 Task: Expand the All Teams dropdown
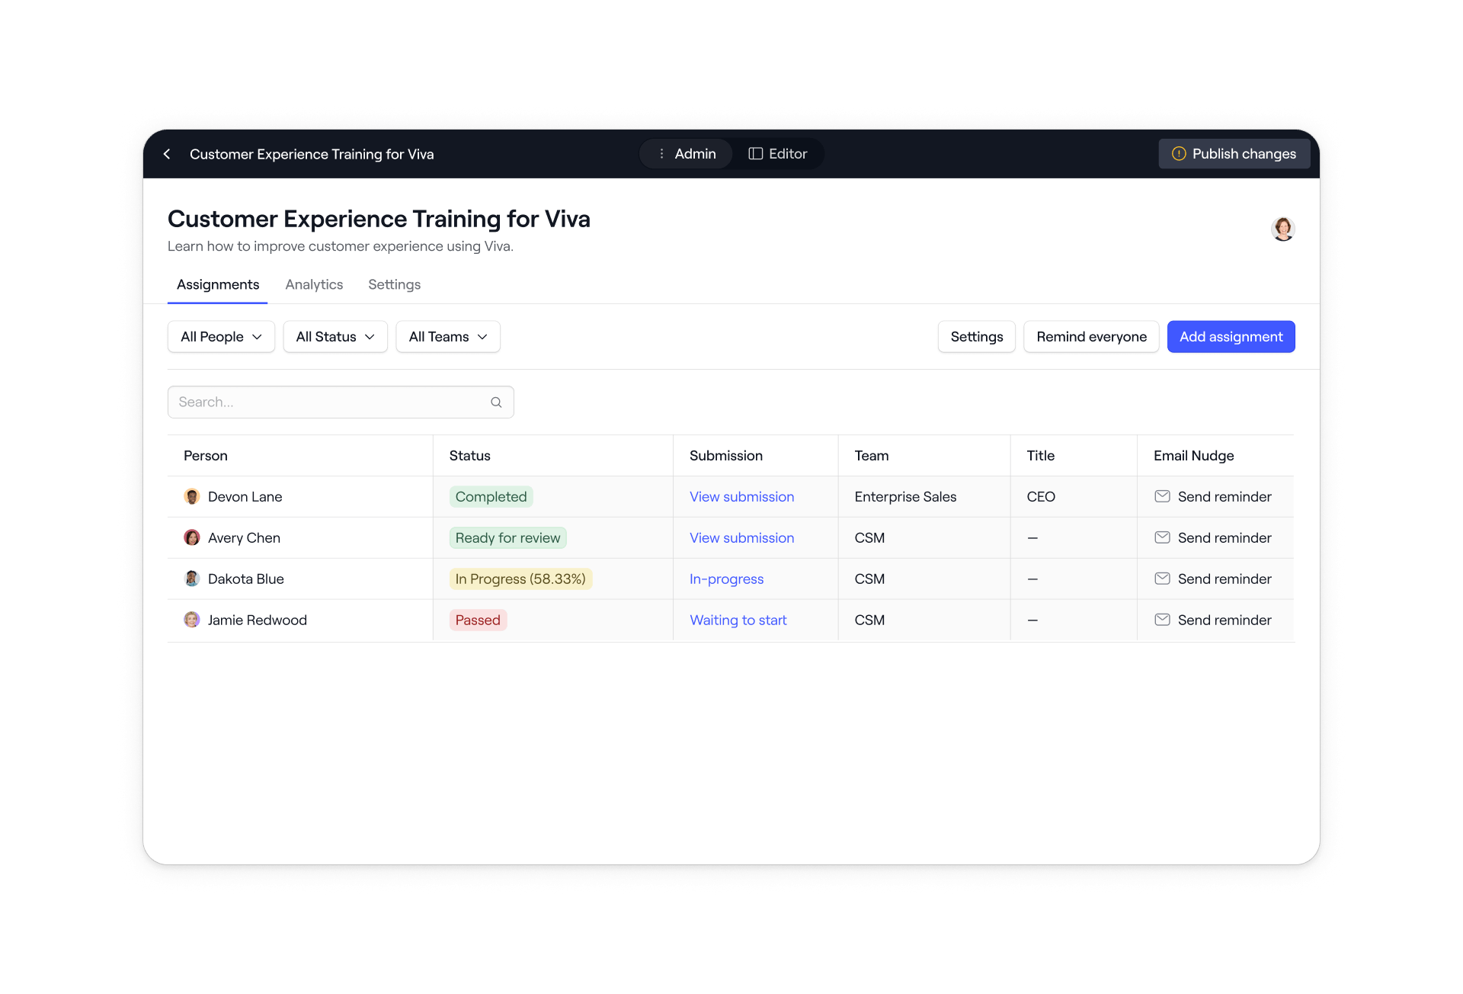click(x=448, y=337)
